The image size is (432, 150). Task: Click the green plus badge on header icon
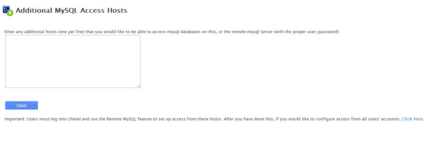pyautogui.click(x=10, y=13)
